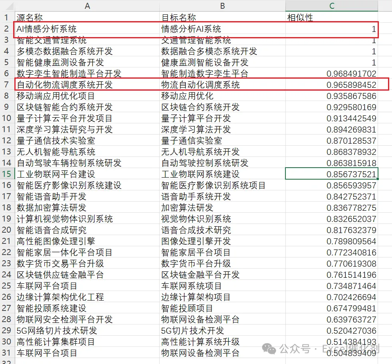The image size is (392, 364).
Task: Select column C header
Action: click(331, 6)
